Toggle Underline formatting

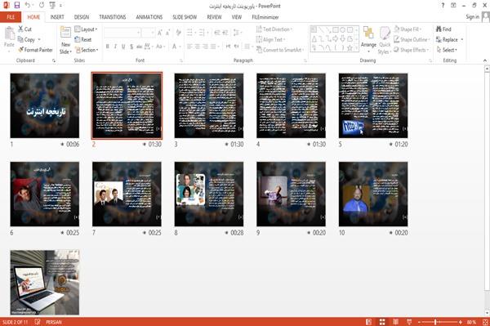pyautogui.click(x=123, y=47)
